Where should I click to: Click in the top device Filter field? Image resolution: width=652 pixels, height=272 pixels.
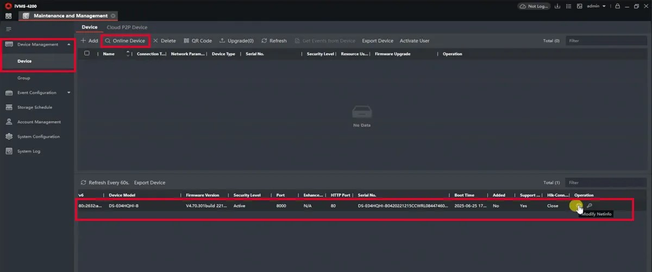pyautogui.click(x=606, y=41)
